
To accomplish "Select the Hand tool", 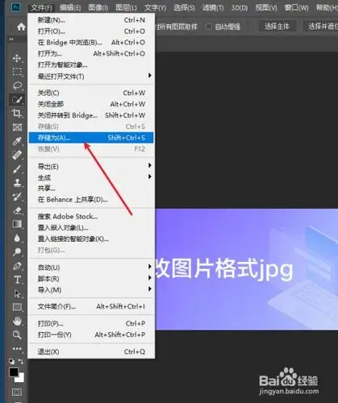I will pos(17,321).
